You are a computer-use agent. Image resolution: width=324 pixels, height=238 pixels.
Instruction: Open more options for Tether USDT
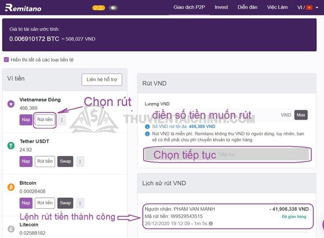(80, 161)
